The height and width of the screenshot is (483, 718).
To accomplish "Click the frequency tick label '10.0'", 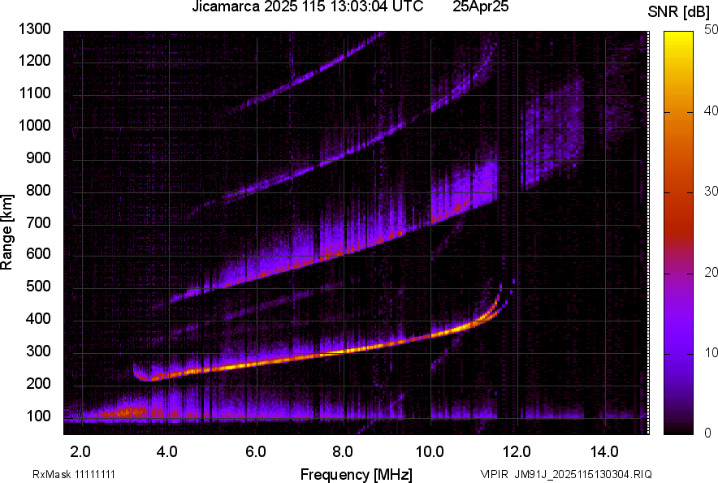I will tap(430, 452).
